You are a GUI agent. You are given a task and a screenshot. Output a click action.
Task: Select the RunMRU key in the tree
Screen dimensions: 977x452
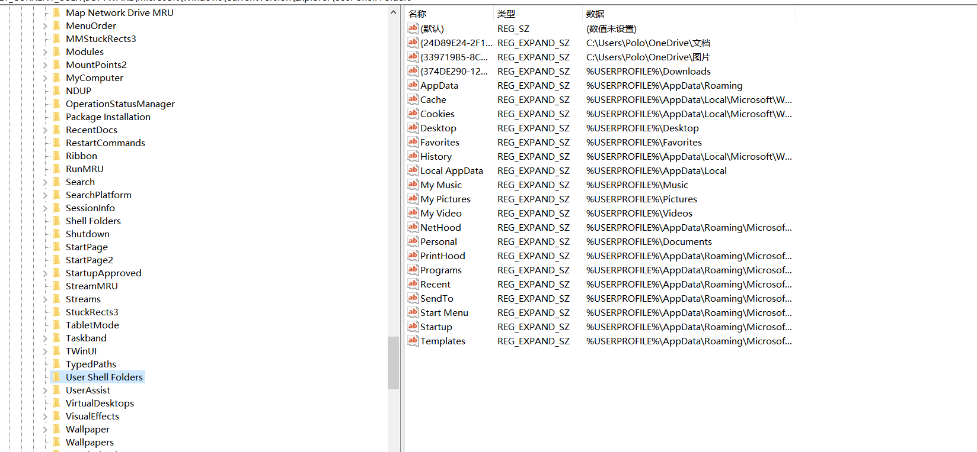pyautogui.click(x=84, y=169)
